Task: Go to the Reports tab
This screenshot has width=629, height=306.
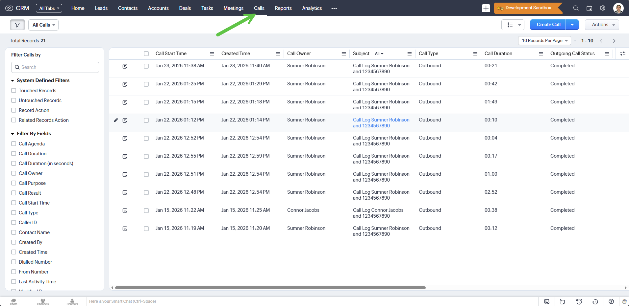Action: 283,8
